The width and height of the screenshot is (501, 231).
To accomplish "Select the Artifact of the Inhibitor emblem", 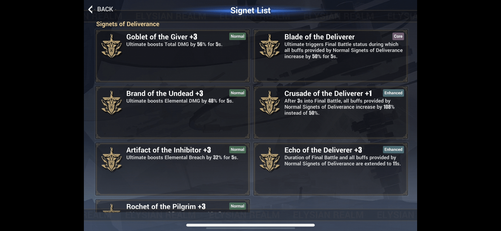I will pyautogui.click(x=112, y=159).
